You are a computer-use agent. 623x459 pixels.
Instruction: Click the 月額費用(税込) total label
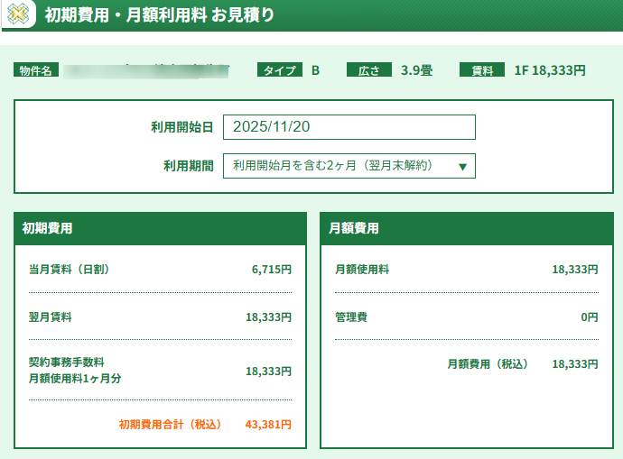[x=488, y=364]
